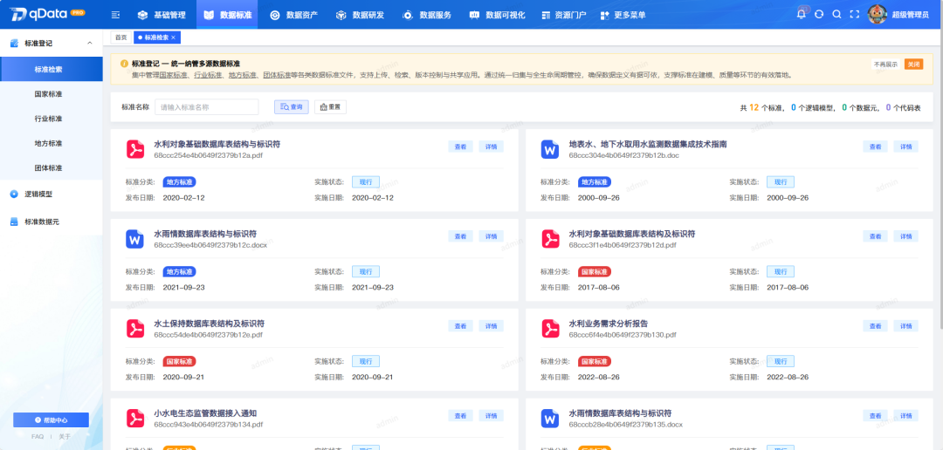Image resolution: width=943 pixels, height=450 pixels.
Task: Open the search magnifier in the top bar
Action: click(x=836, y=15)
